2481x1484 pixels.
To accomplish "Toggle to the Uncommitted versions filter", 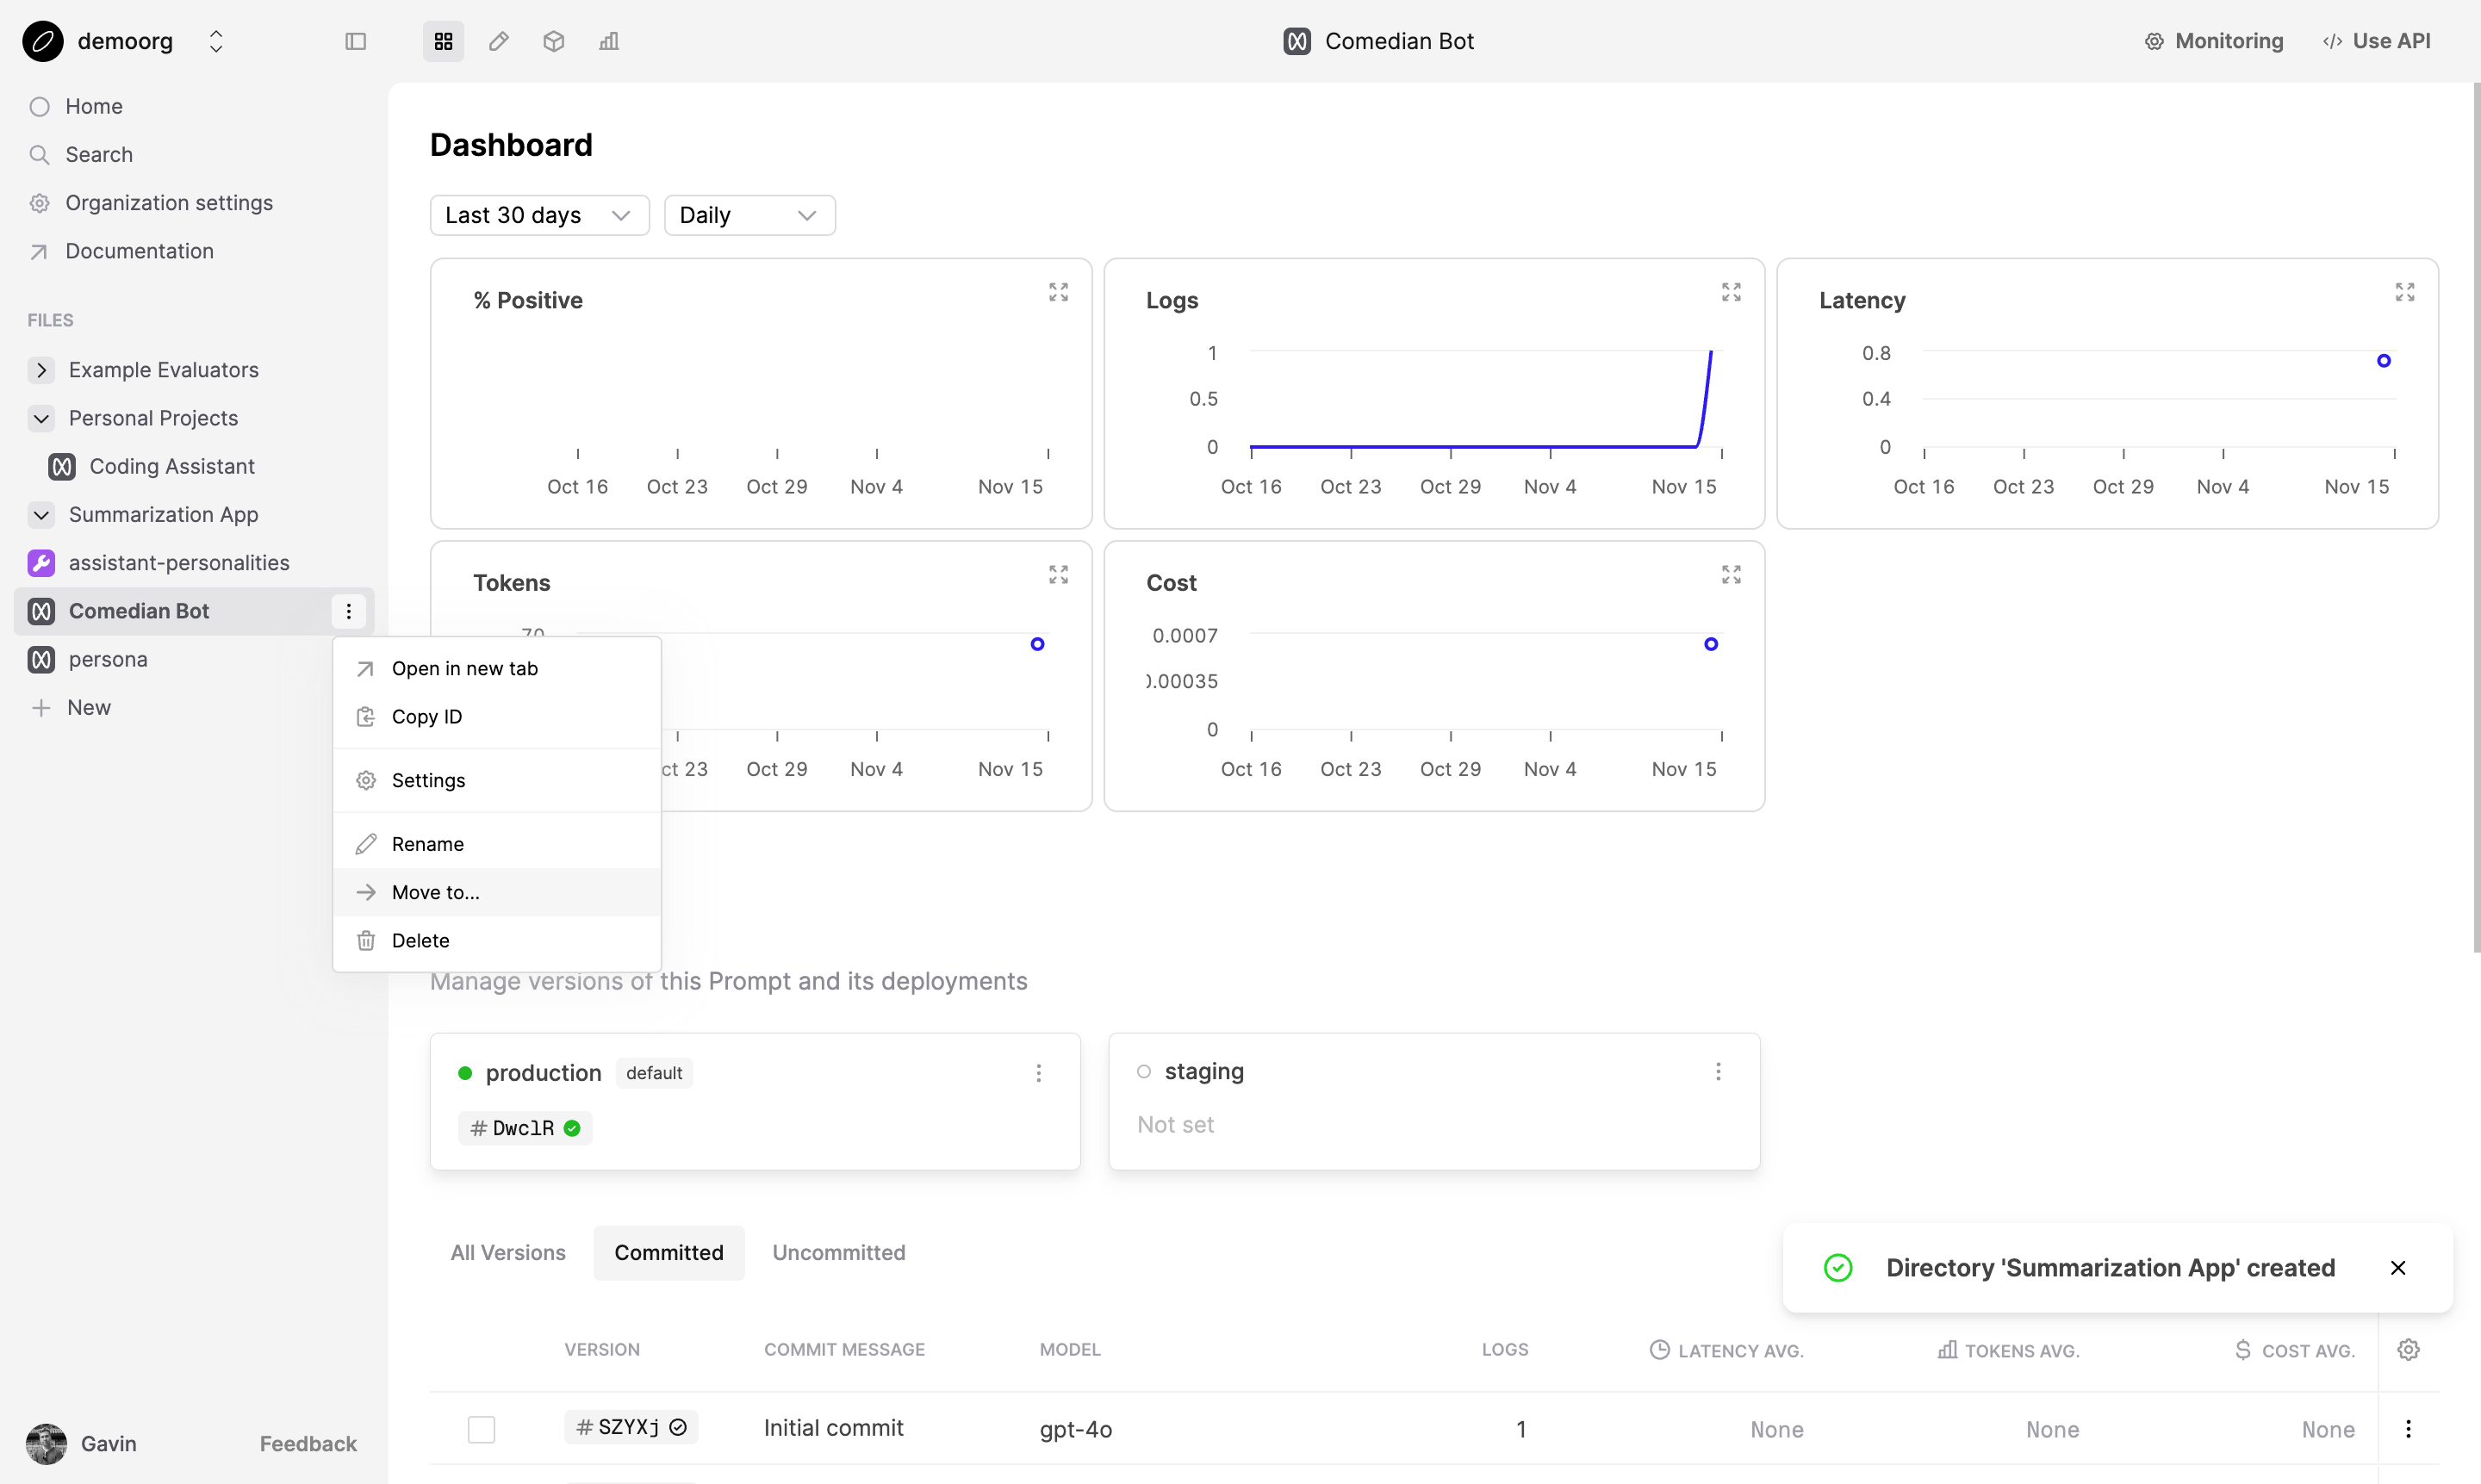I will click(839, 1252).
